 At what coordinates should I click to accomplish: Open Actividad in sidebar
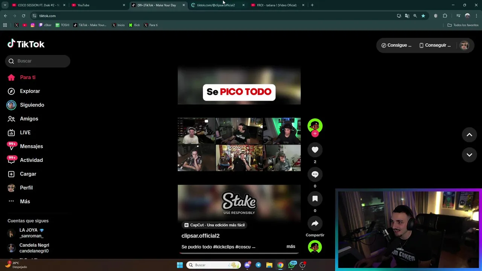tap(26, 160)
